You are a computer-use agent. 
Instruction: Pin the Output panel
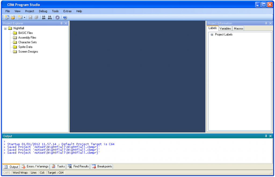pyautogui.click(x=266, y=136)
